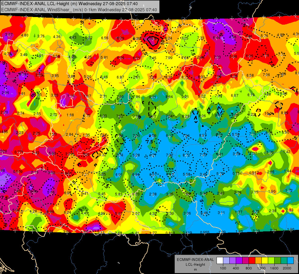
Task: Click the grid point value '3.52'
Action: tap(52, 173)
